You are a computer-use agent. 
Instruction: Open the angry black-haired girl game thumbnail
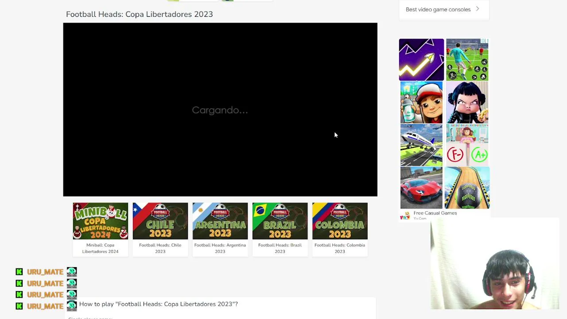pyautogui.click(x=467, y=102)
